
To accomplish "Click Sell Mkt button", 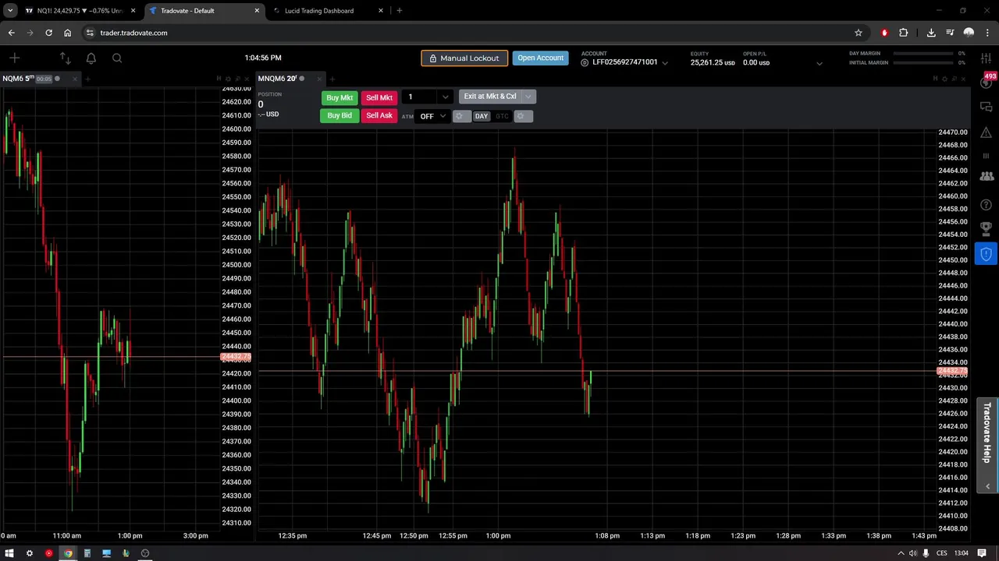I will click(379, 97).
